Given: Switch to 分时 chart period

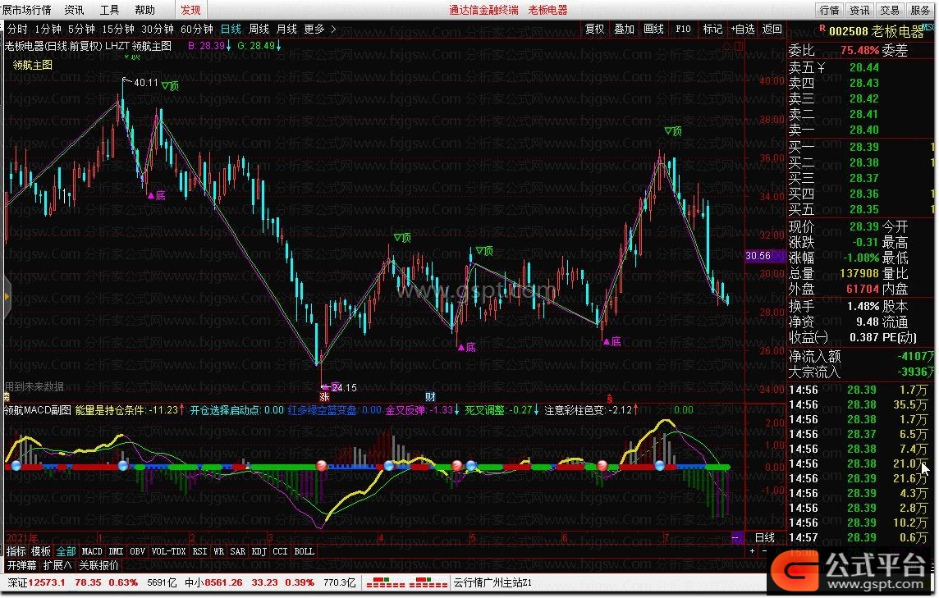Looking at the screenshot, I should click(x=17, y=29).
